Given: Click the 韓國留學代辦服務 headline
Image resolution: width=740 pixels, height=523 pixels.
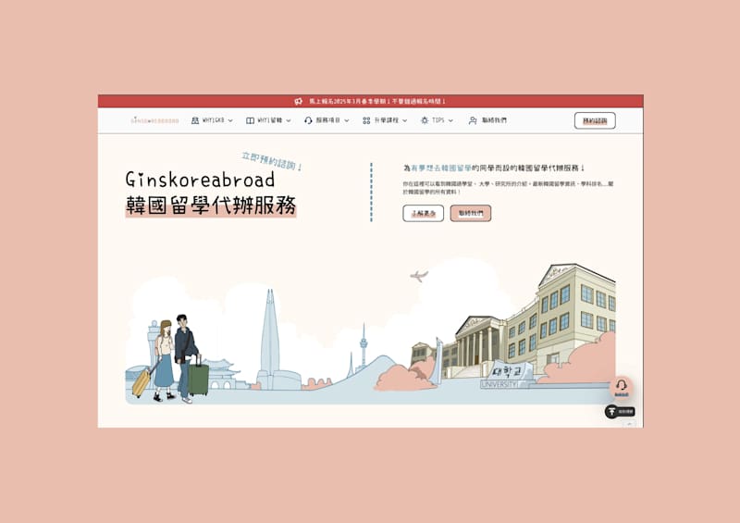Looking at the screenshot, I should tap(211, 205).
